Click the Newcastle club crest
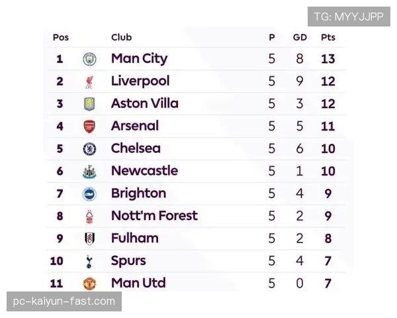The image size is (397, 318). 89,171
